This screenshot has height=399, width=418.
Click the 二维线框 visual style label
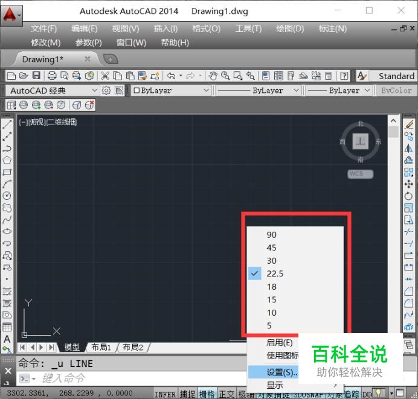[x=62, y=123]
